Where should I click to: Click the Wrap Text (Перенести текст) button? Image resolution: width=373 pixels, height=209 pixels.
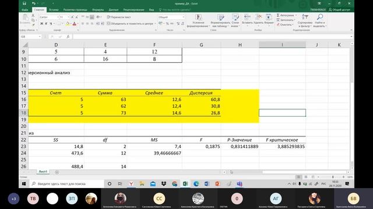(x=119, y=17)
